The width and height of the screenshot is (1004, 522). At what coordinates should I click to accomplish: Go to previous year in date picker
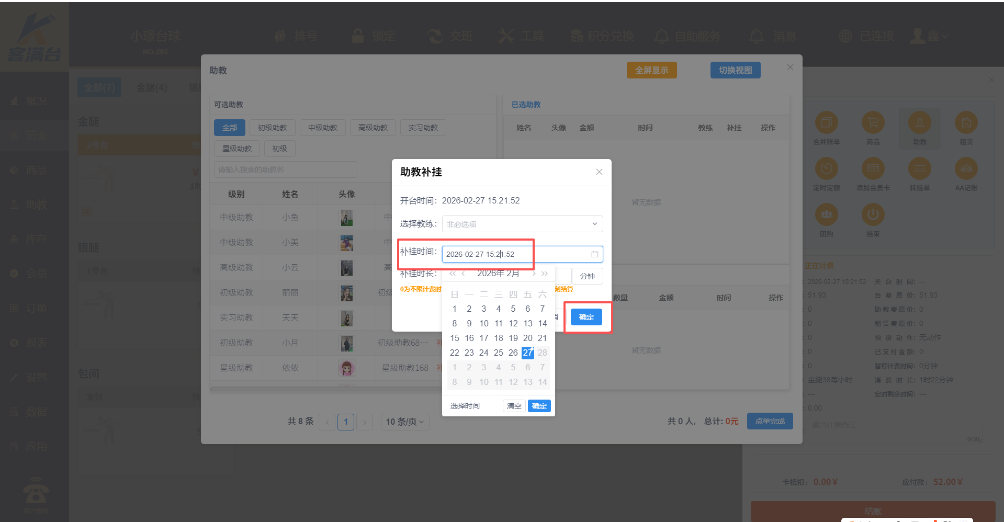453,274
